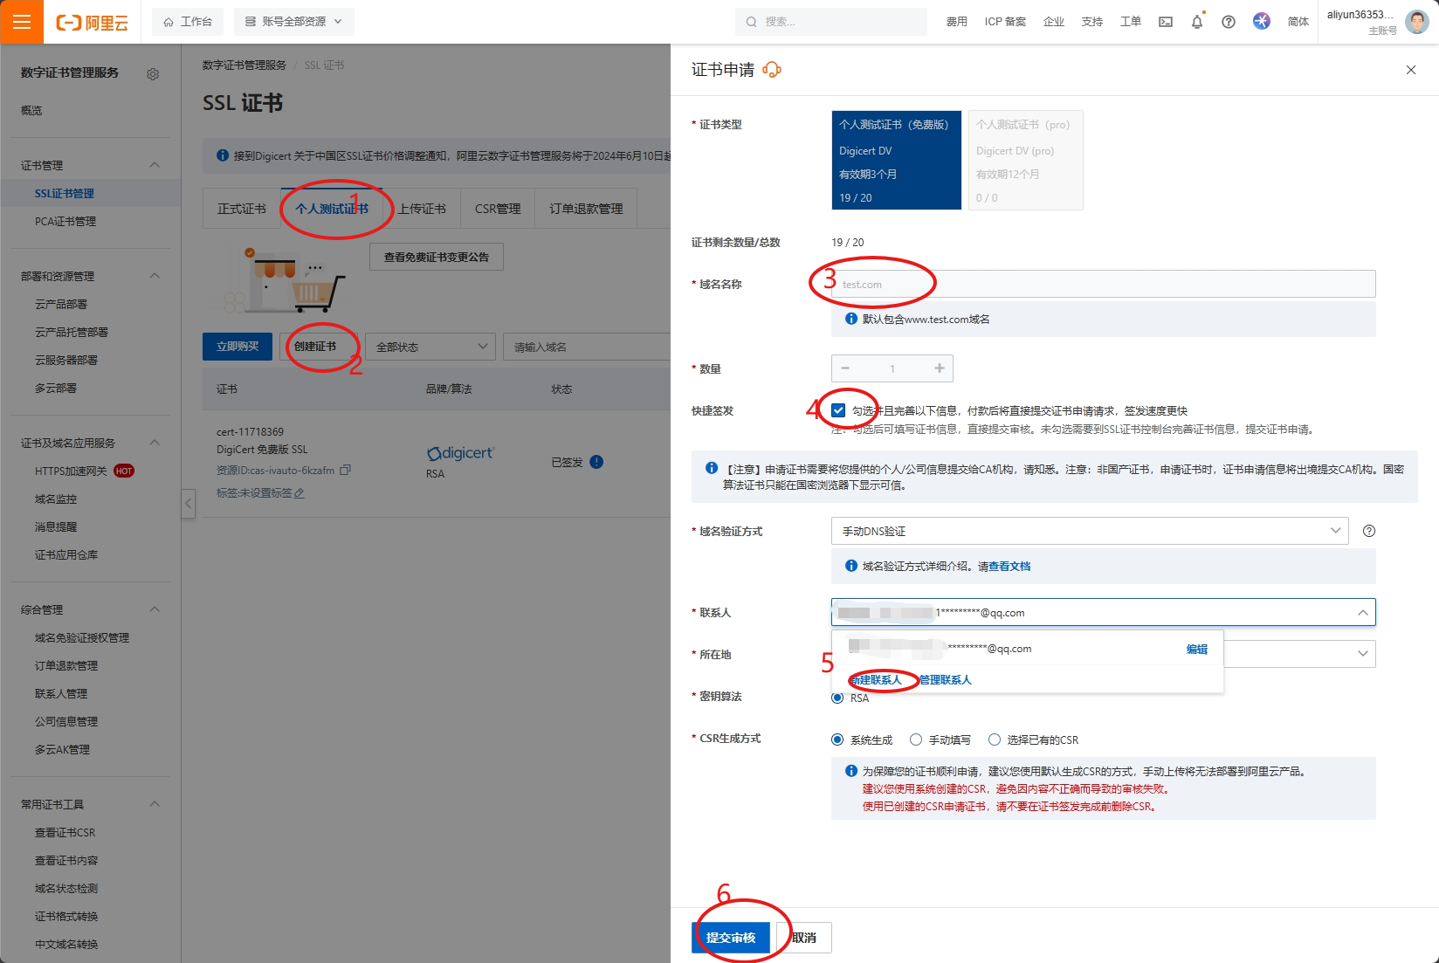Open help question mark icon in header
Viewport: 1439px width, 963px height.
1229,22
